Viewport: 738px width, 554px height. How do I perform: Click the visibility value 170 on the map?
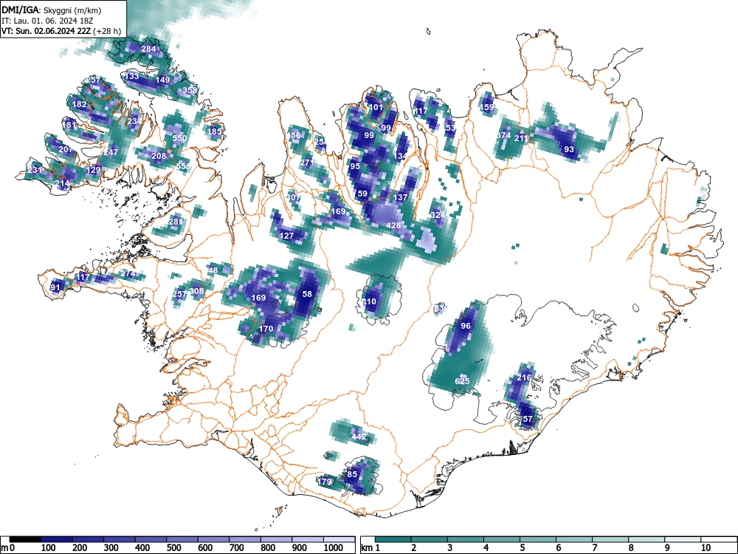click(x=266, y=329)
